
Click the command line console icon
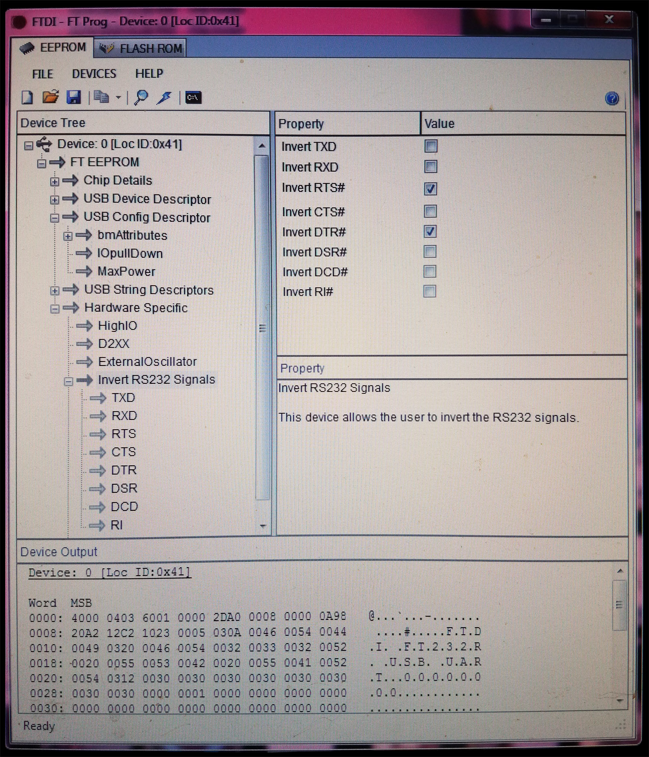[193, 97]
